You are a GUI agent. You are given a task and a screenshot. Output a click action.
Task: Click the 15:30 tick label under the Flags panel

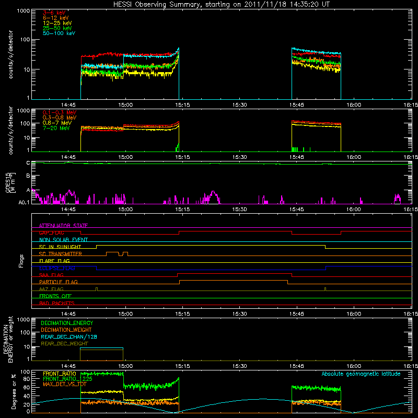(239, 314)
